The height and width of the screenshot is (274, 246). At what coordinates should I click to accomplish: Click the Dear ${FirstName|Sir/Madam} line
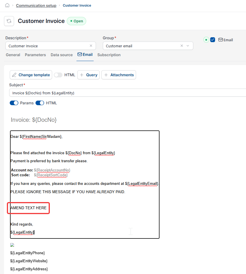coord(36,137)
